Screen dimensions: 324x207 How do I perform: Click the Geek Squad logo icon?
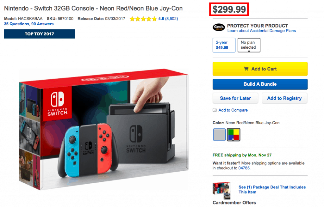pos(219,28)
